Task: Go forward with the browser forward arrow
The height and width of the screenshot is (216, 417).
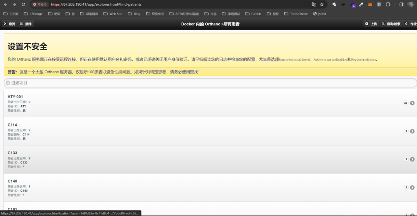Action: coord(14,4)
